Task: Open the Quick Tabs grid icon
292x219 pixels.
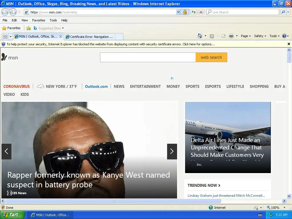Action: (x=5, y=36)
